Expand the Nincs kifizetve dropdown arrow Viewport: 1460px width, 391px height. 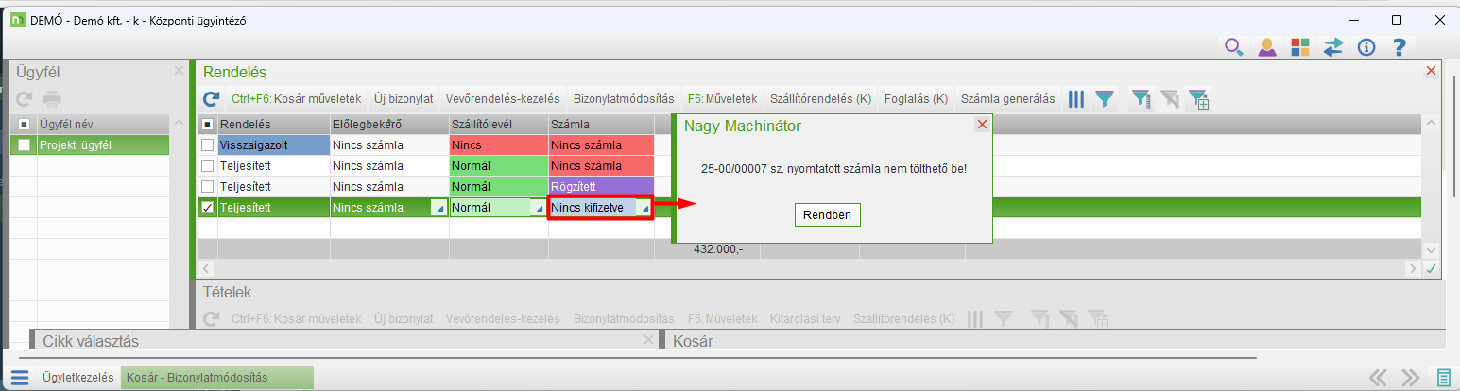(645, 208)
